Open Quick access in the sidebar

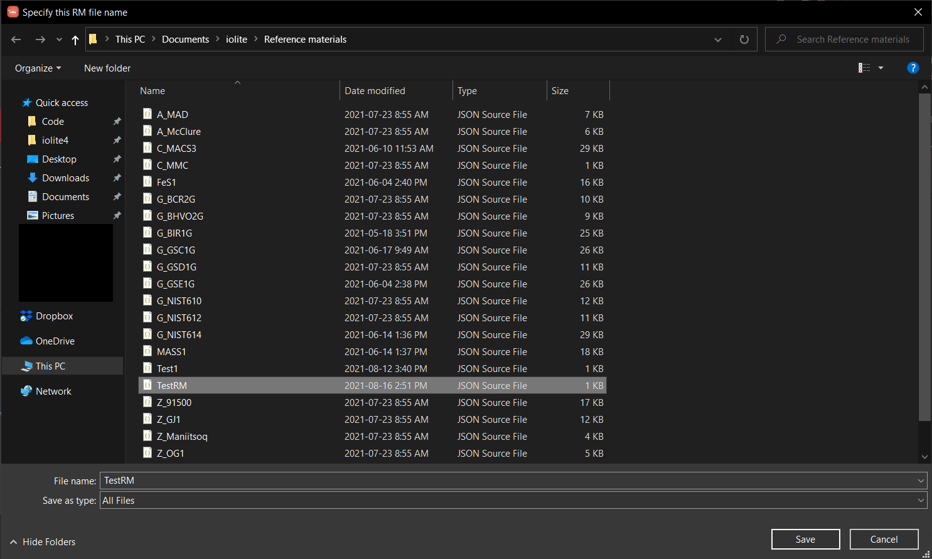click(62, 102)
